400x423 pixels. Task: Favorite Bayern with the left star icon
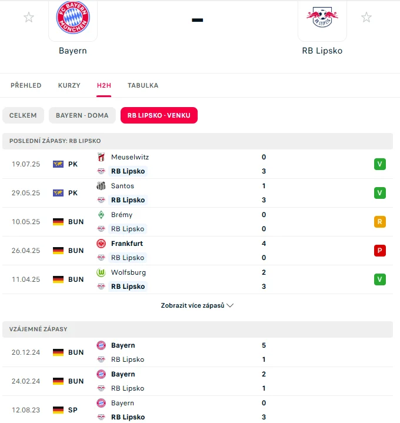click(x=29, y=17)
